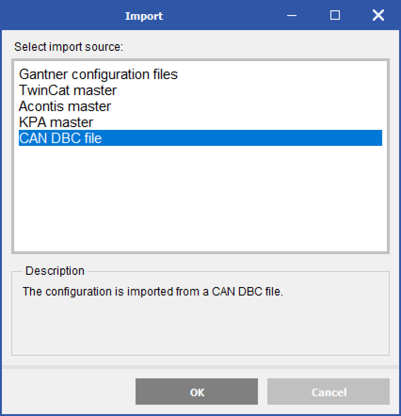This screenshot has width=401, height=416.
Task: Choose TwinCat master from the list
Action: click(x=67, y=90)
